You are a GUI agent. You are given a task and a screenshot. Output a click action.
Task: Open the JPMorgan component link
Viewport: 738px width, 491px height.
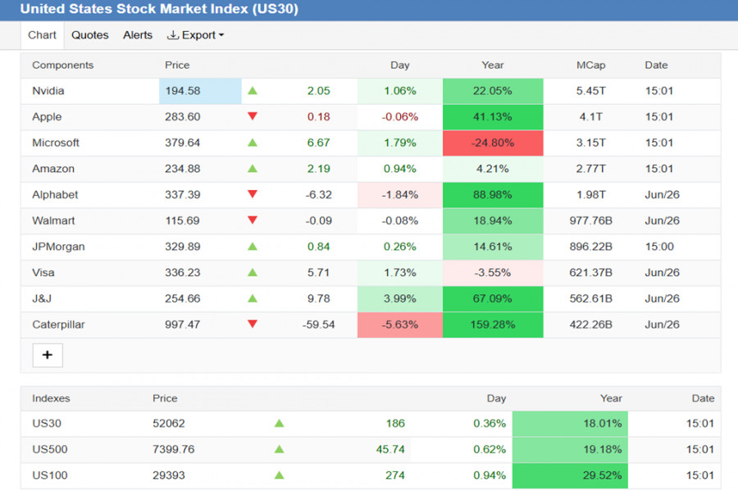click(58, 247)
